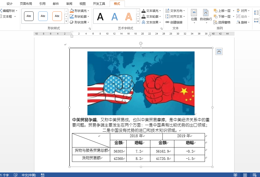Open the 文本填充 dropdown arrow
This screenshot has height=177, width=260.
pos(160,11)
